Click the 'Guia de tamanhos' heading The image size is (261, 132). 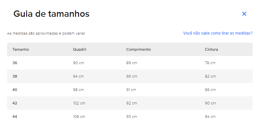coord(52,14)
